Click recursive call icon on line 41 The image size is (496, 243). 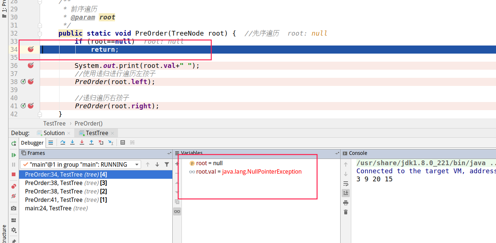[x=23, y=106]
